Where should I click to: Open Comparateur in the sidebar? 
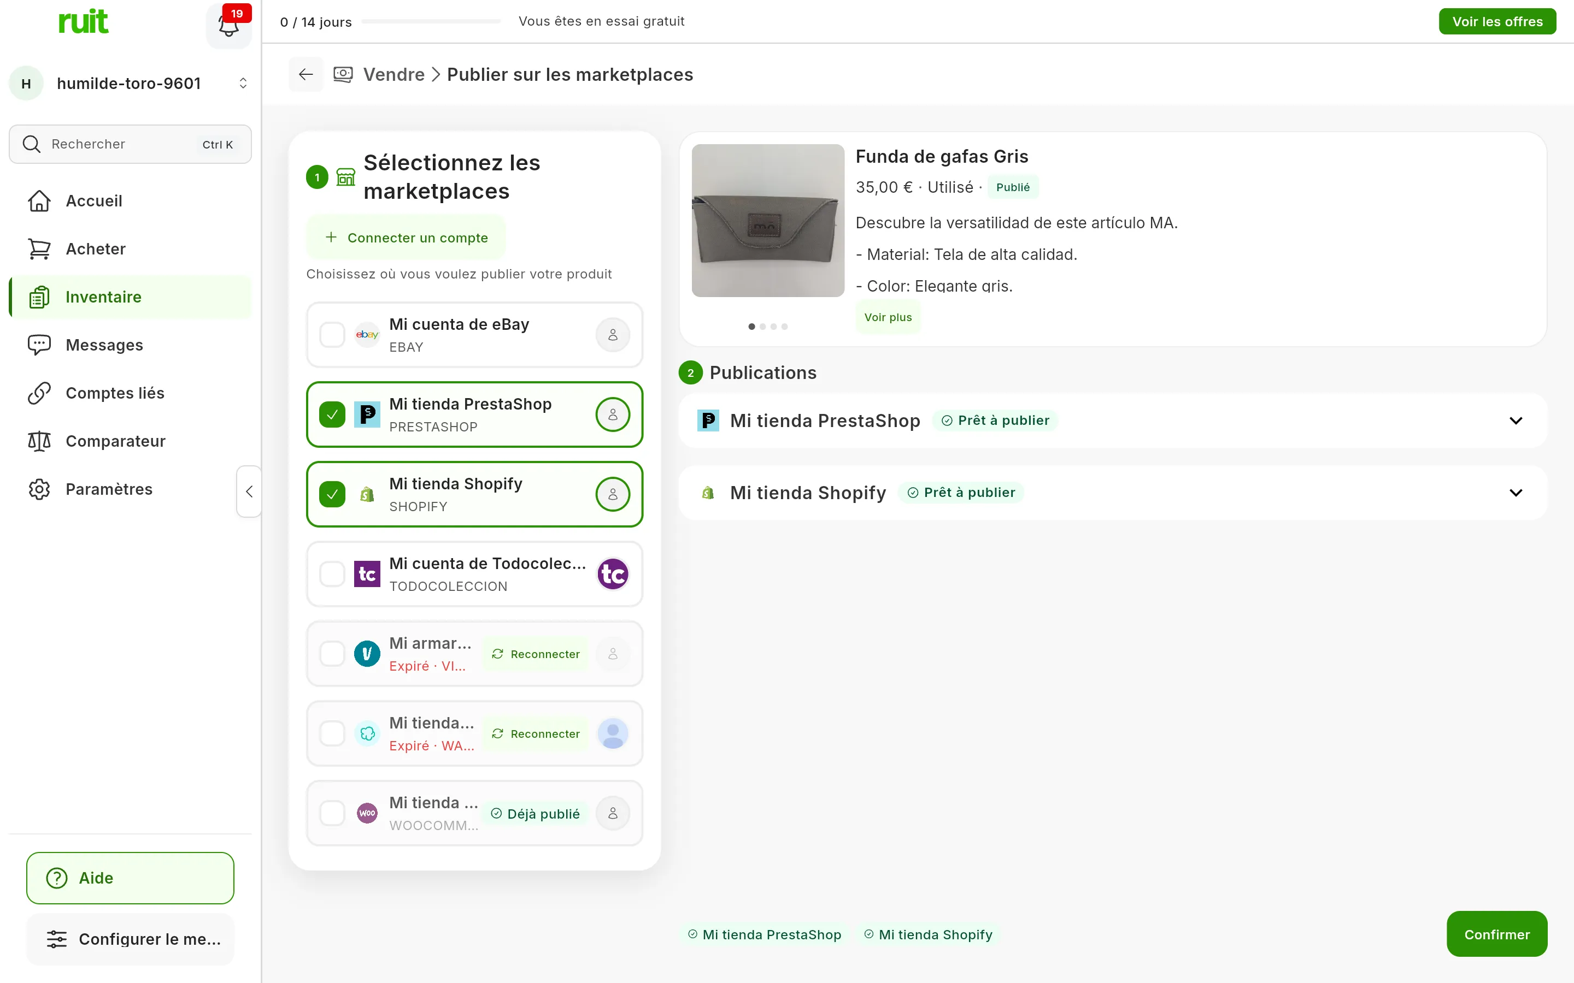(130, 441)
